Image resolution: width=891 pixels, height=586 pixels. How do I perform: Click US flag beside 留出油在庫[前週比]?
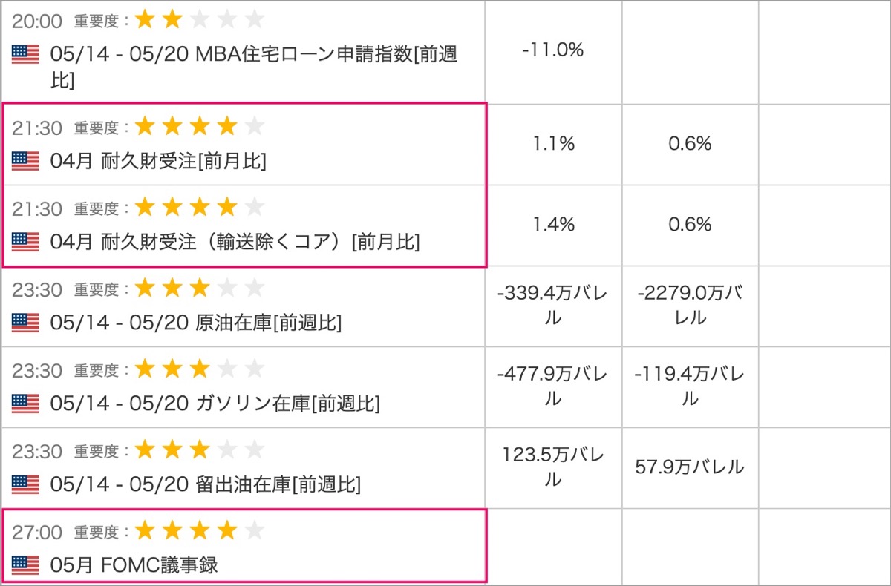25,484
